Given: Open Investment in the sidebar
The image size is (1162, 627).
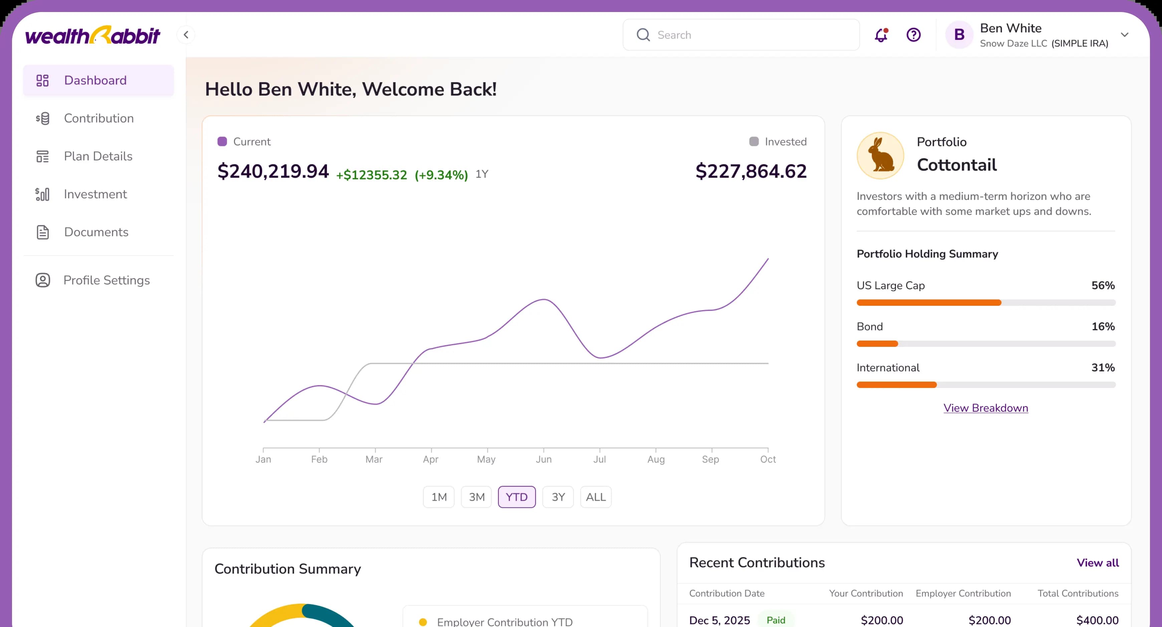Looking at the screenshot, I should (x=99, y=194).
